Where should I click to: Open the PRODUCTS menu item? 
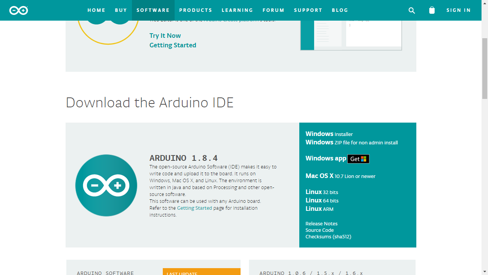point(196,10)
